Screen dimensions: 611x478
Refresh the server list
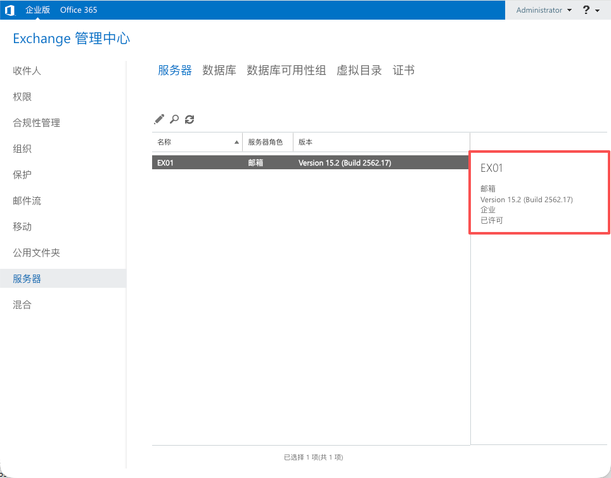pos(190,119)
